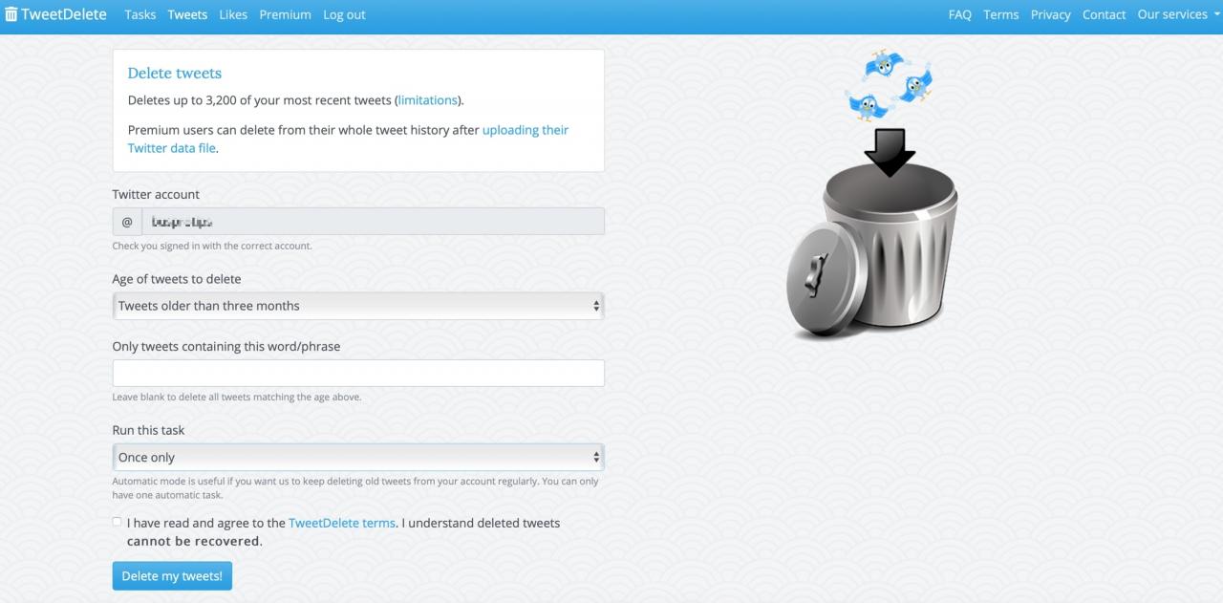
Task: Open the FAQ page
Action: [x=960, y=14]
